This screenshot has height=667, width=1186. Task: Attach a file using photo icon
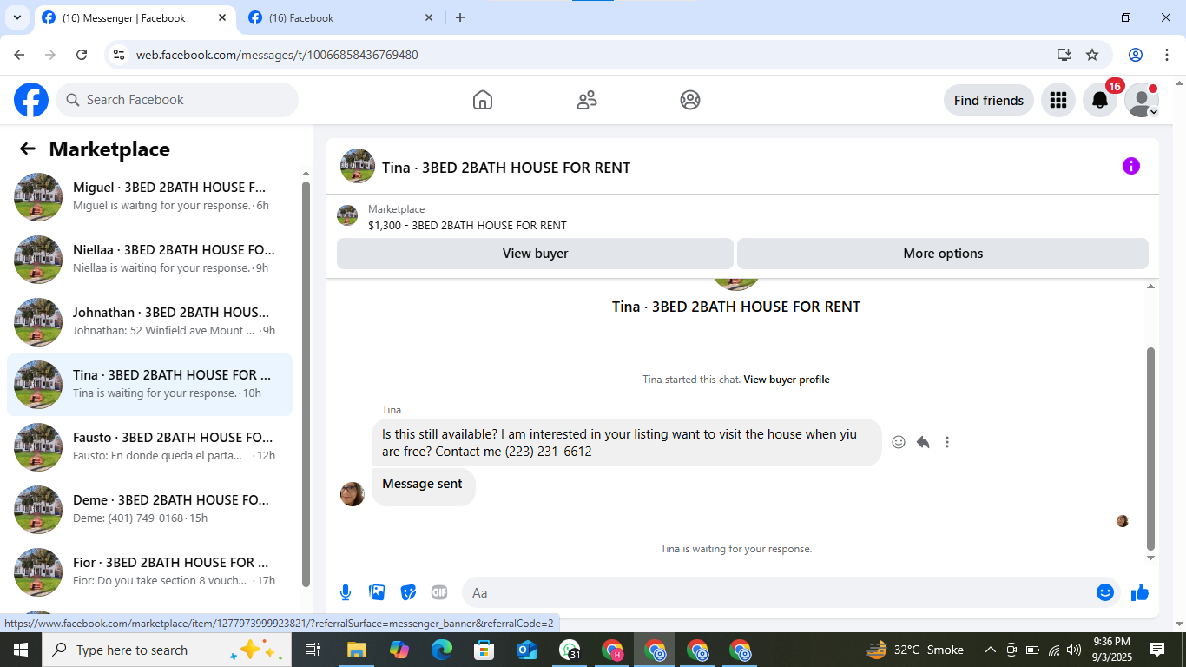click(x=377, y=592)
